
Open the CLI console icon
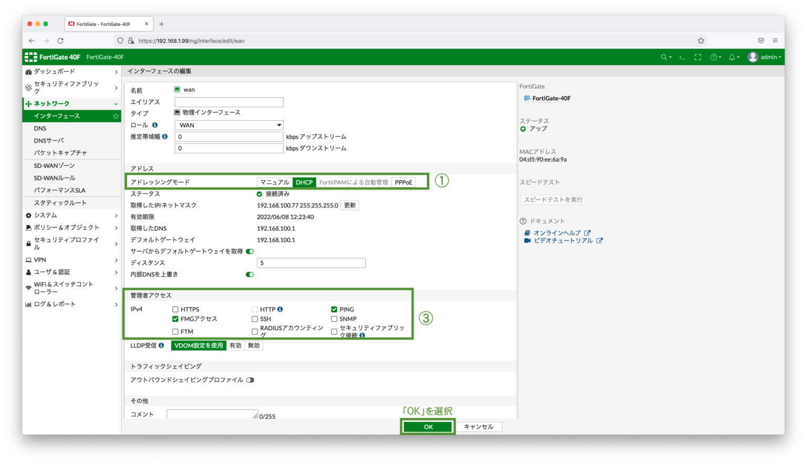[x=681, y=57]
